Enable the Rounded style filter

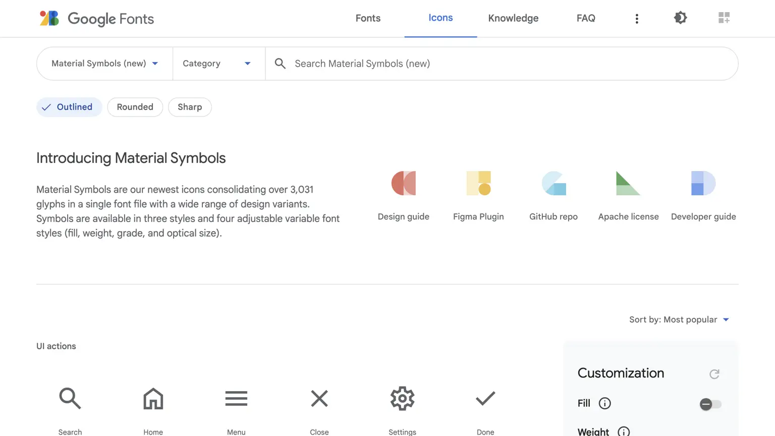point(135,107)
